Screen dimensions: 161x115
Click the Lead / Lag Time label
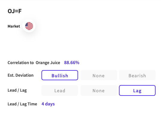[x=22, y=104]
